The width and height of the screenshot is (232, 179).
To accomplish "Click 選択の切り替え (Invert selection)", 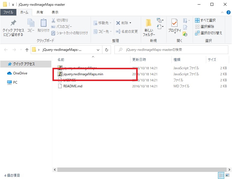I will pyautogui.click(x=208, y=33).
